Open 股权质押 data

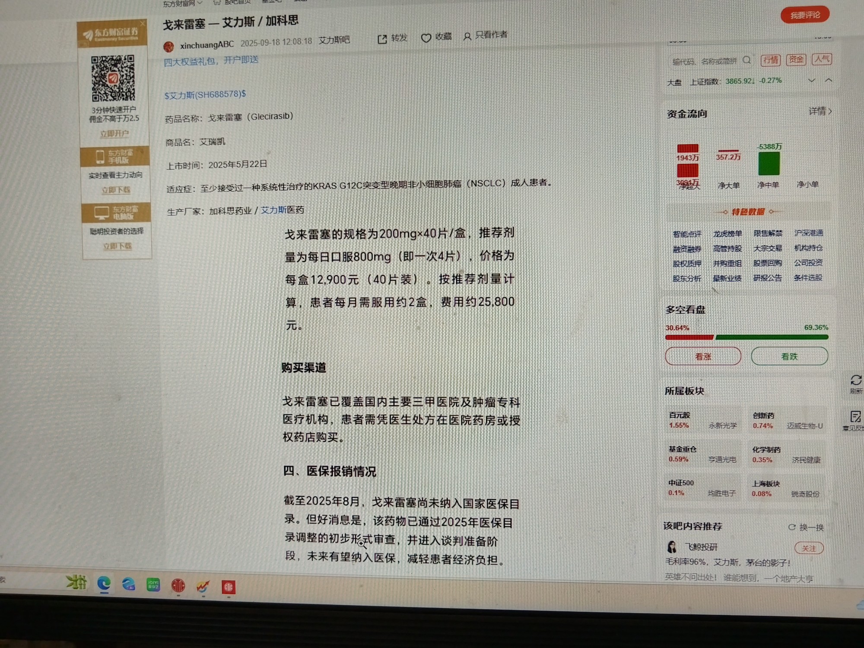687,264
